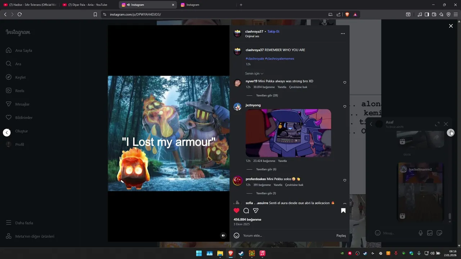Expand the Senin için comment sort dropdown
This screenshot has height=259, width=461.
[x=254, y=73]
